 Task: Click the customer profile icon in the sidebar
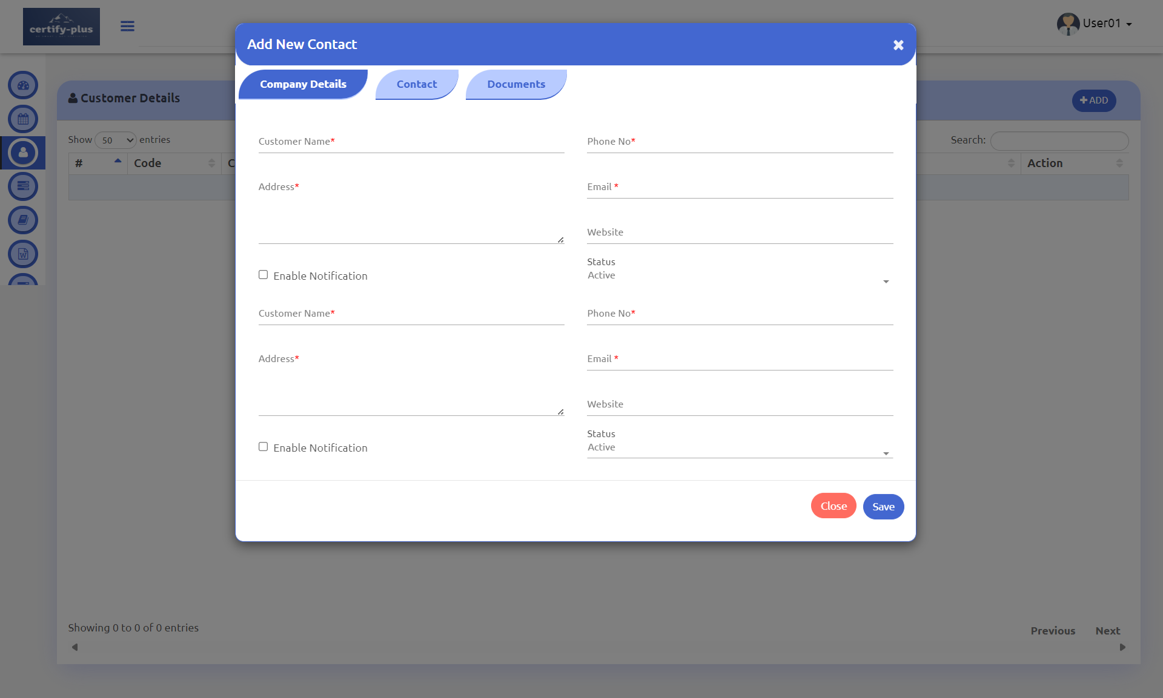coord(22,153)
